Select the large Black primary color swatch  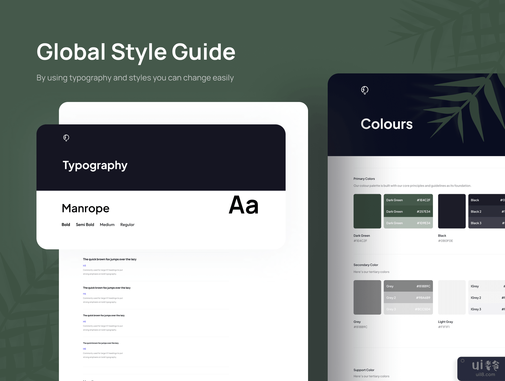[452, 211]
